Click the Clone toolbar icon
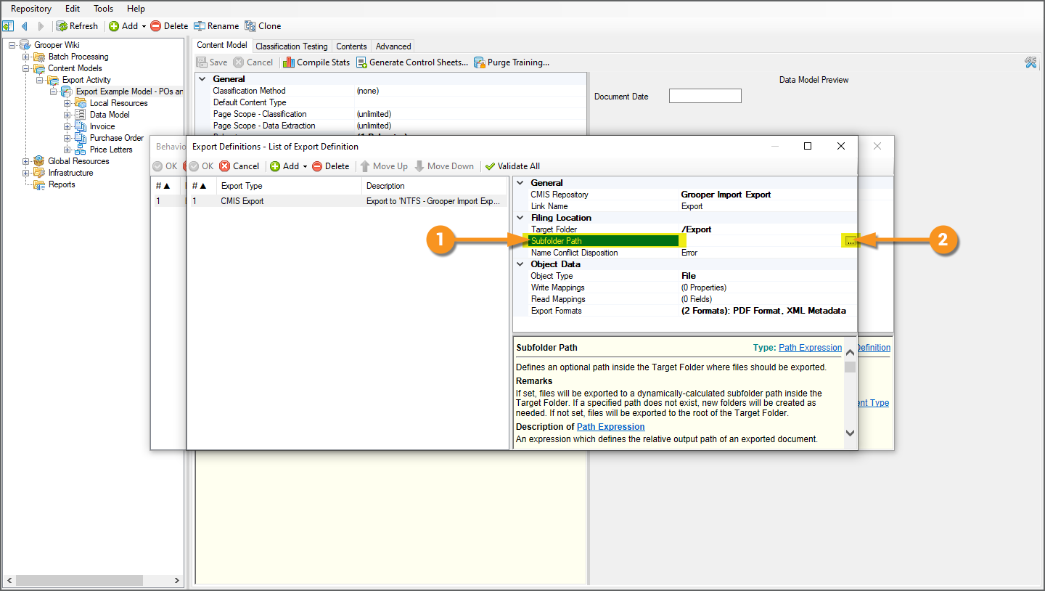 point(250,26)
